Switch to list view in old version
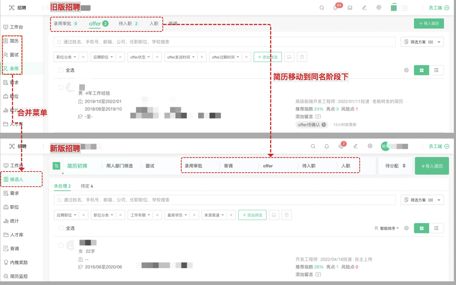The image size is (456, 285). (436, 70)
